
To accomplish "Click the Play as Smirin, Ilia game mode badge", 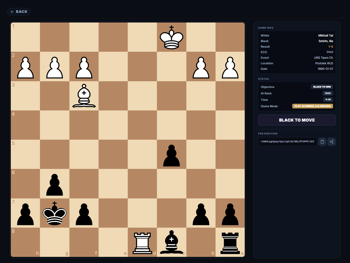I will point(313,106).
